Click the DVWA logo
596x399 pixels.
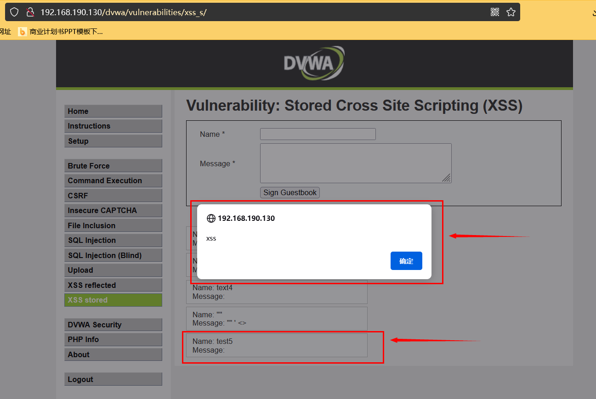tap(314, 63)
